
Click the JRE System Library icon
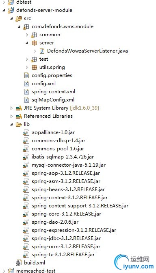[x=19, y=108]
